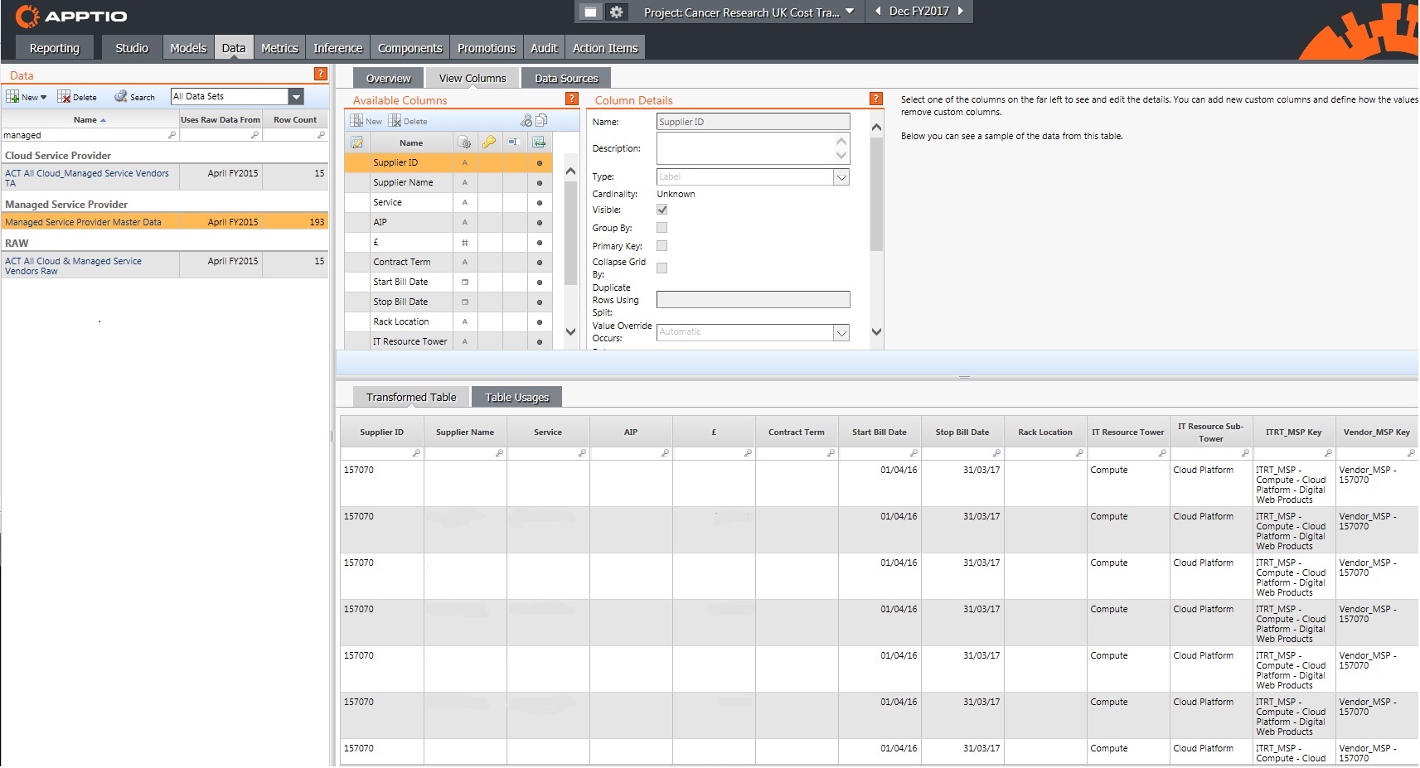The width and height of the screenshot is (1420, 768).
Task: Click the text-field column header icon
Action: tap(514, 142)
